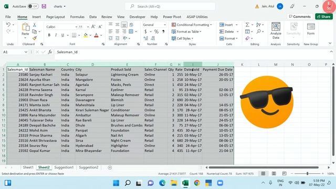The height and width of the screenshot is (189, 336).
Task: Open the font size 11 dropdown
Action: (88, 27)
